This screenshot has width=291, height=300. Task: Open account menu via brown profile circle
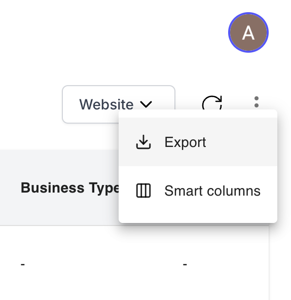coord(248,32)
